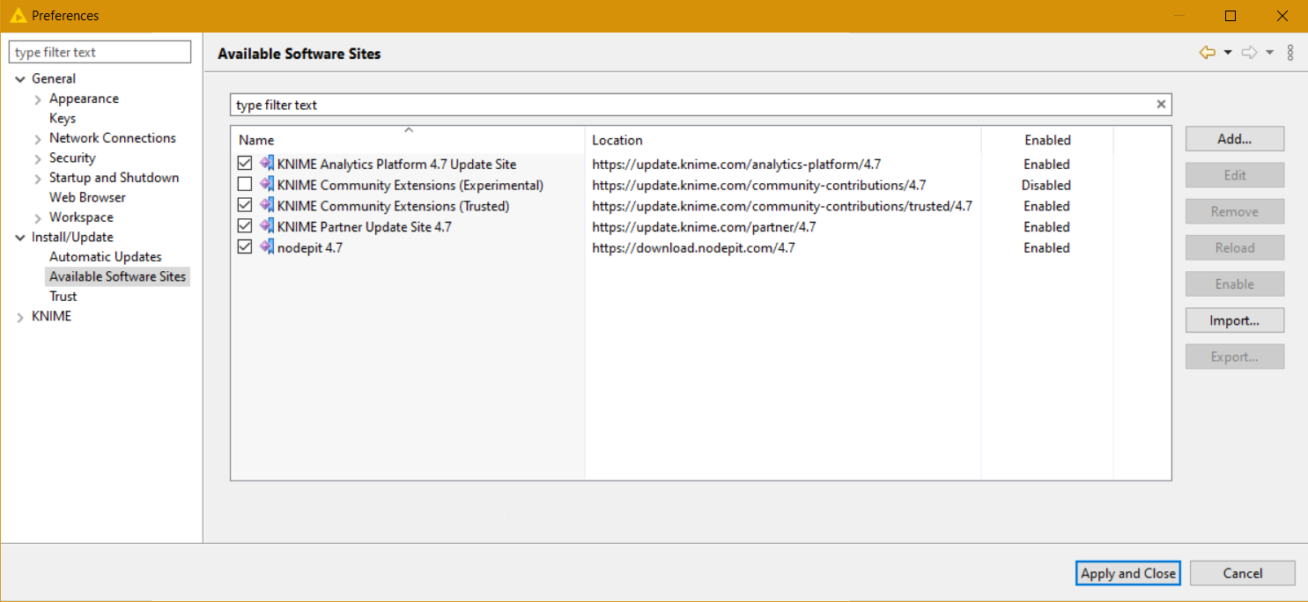Click the back navigation arrow icon
This screenshot has height=602, width=1308.
pyautogui.click(x=1207, y=53)
